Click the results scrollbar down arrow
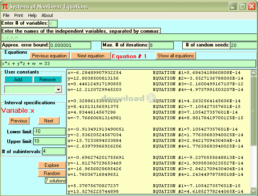Image resolution: width=258 pixels, height=196 pixels. pyautogui.click(x=253, y=190)
